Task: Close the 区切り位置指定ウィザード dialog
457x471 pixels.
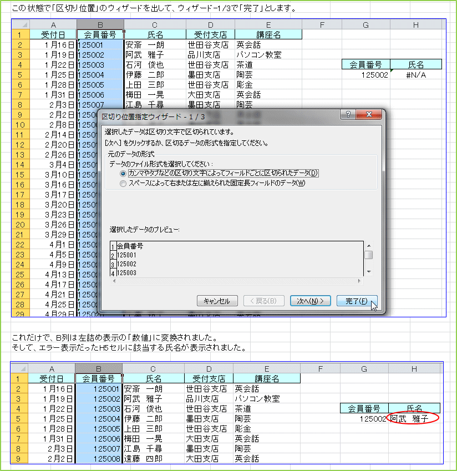Action: click(369, 114)
